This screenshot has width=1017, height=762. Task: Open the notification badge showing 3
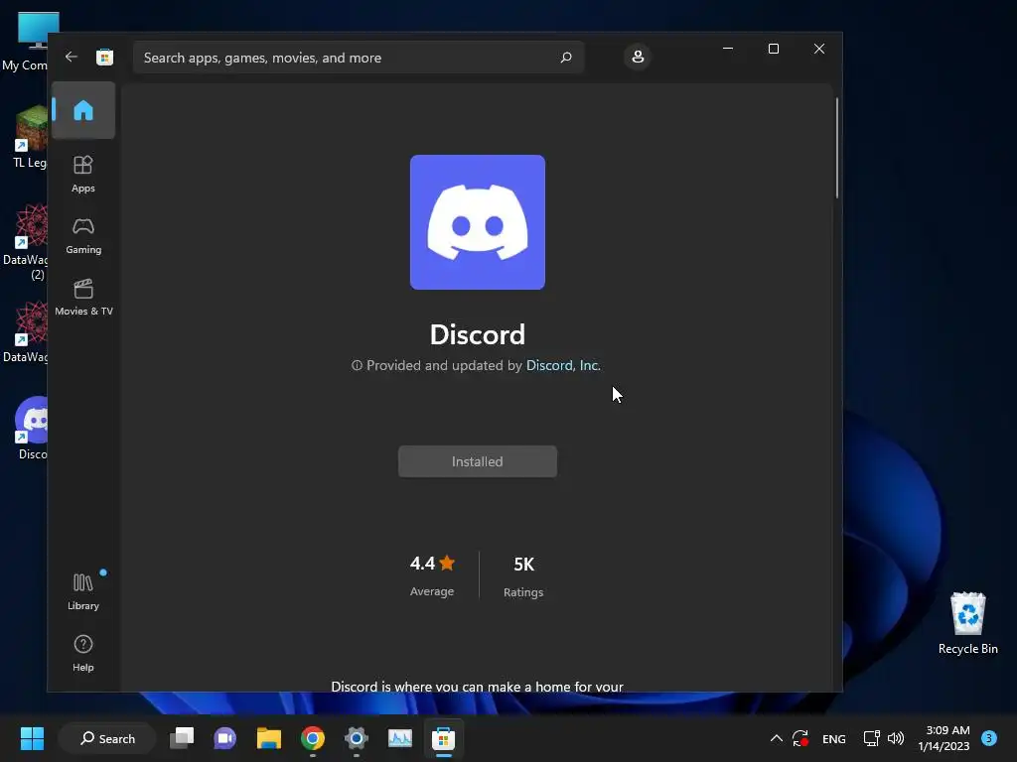pos(989,738)
